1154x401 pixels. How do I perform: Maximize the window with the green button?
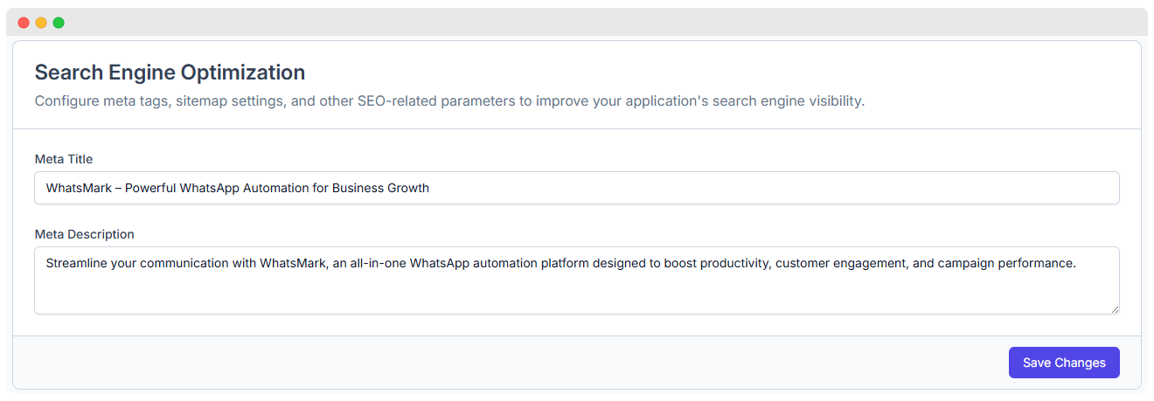[59, 23]
